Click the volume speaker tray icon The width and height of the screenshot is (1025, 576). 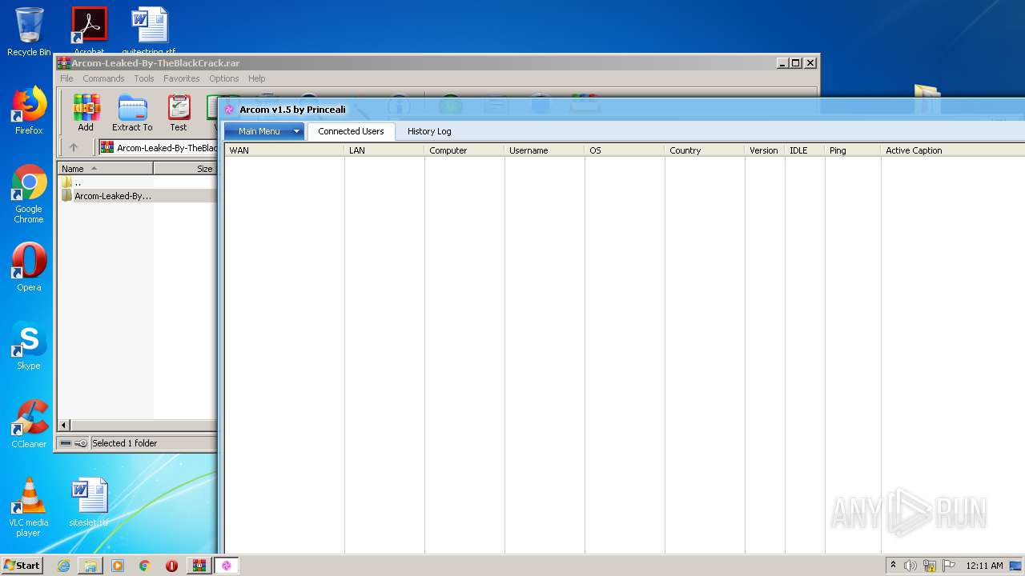click(x=910, y=566)
